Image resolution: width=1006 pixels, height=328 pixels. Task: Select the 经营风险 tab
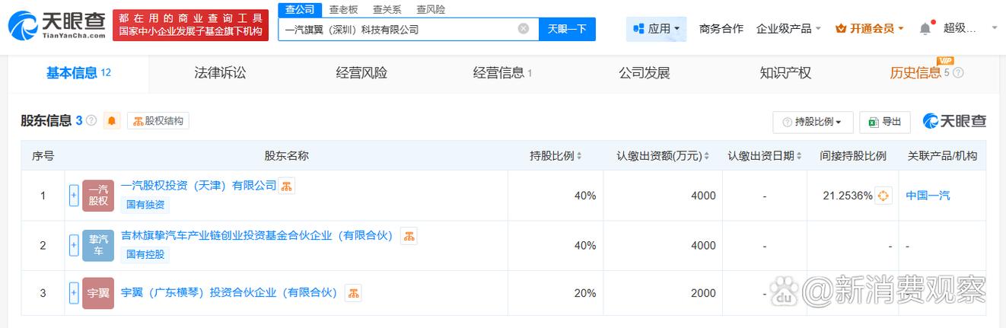point(361,73)
